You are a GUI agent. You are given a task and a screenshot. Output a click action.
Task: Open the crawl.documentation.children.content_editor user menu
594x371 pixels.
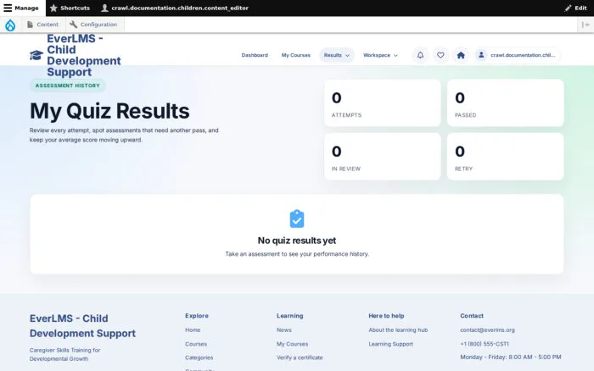pos(176,8)
